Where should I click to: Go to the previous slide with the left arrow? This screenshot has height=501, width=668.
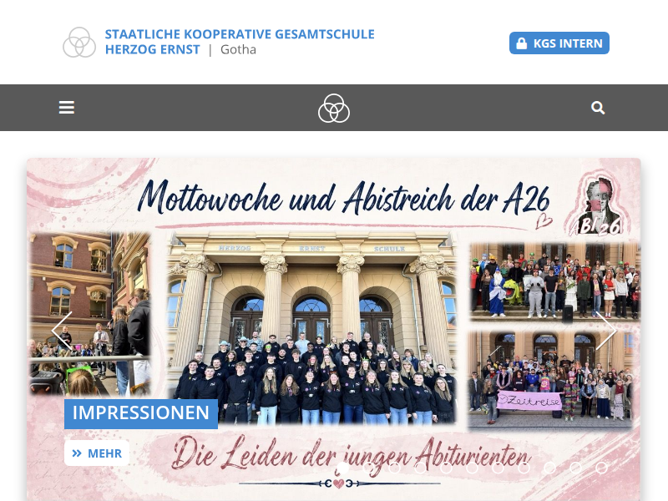tap(62, 331)
